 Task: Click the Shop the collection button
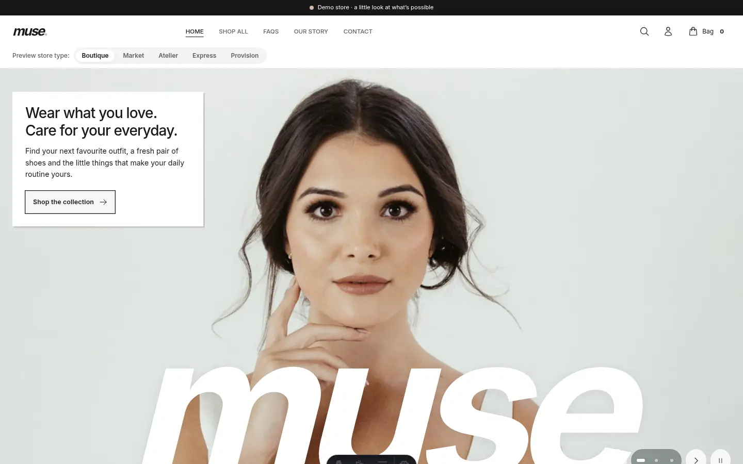70,202
